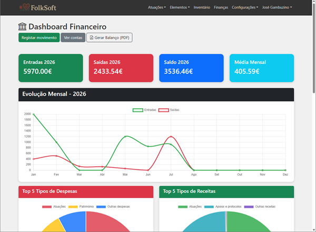Click the Top 5 Tipos de Despesas header
Viewport: 316px width, 232px height.
(86, 191)
